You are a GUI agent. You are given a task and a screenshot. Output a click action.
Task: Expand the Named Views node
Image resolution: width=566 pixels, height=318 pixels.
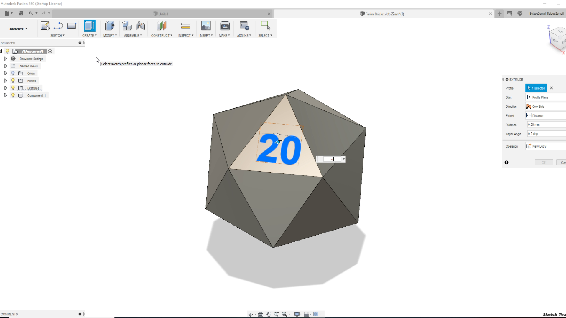tap(5, 66)
